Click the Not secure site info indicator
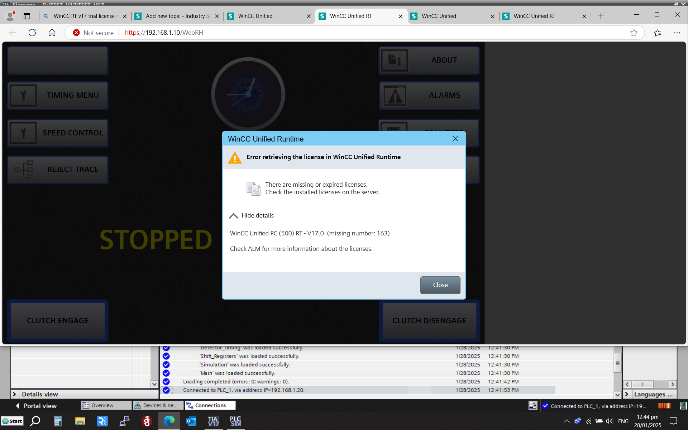 tap(93, 33)
